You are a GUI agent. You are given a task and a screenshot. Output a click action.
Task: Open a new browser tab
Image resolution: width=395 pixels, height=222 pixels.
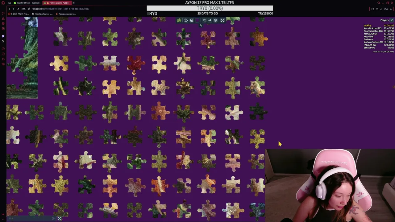coord(74,3)
